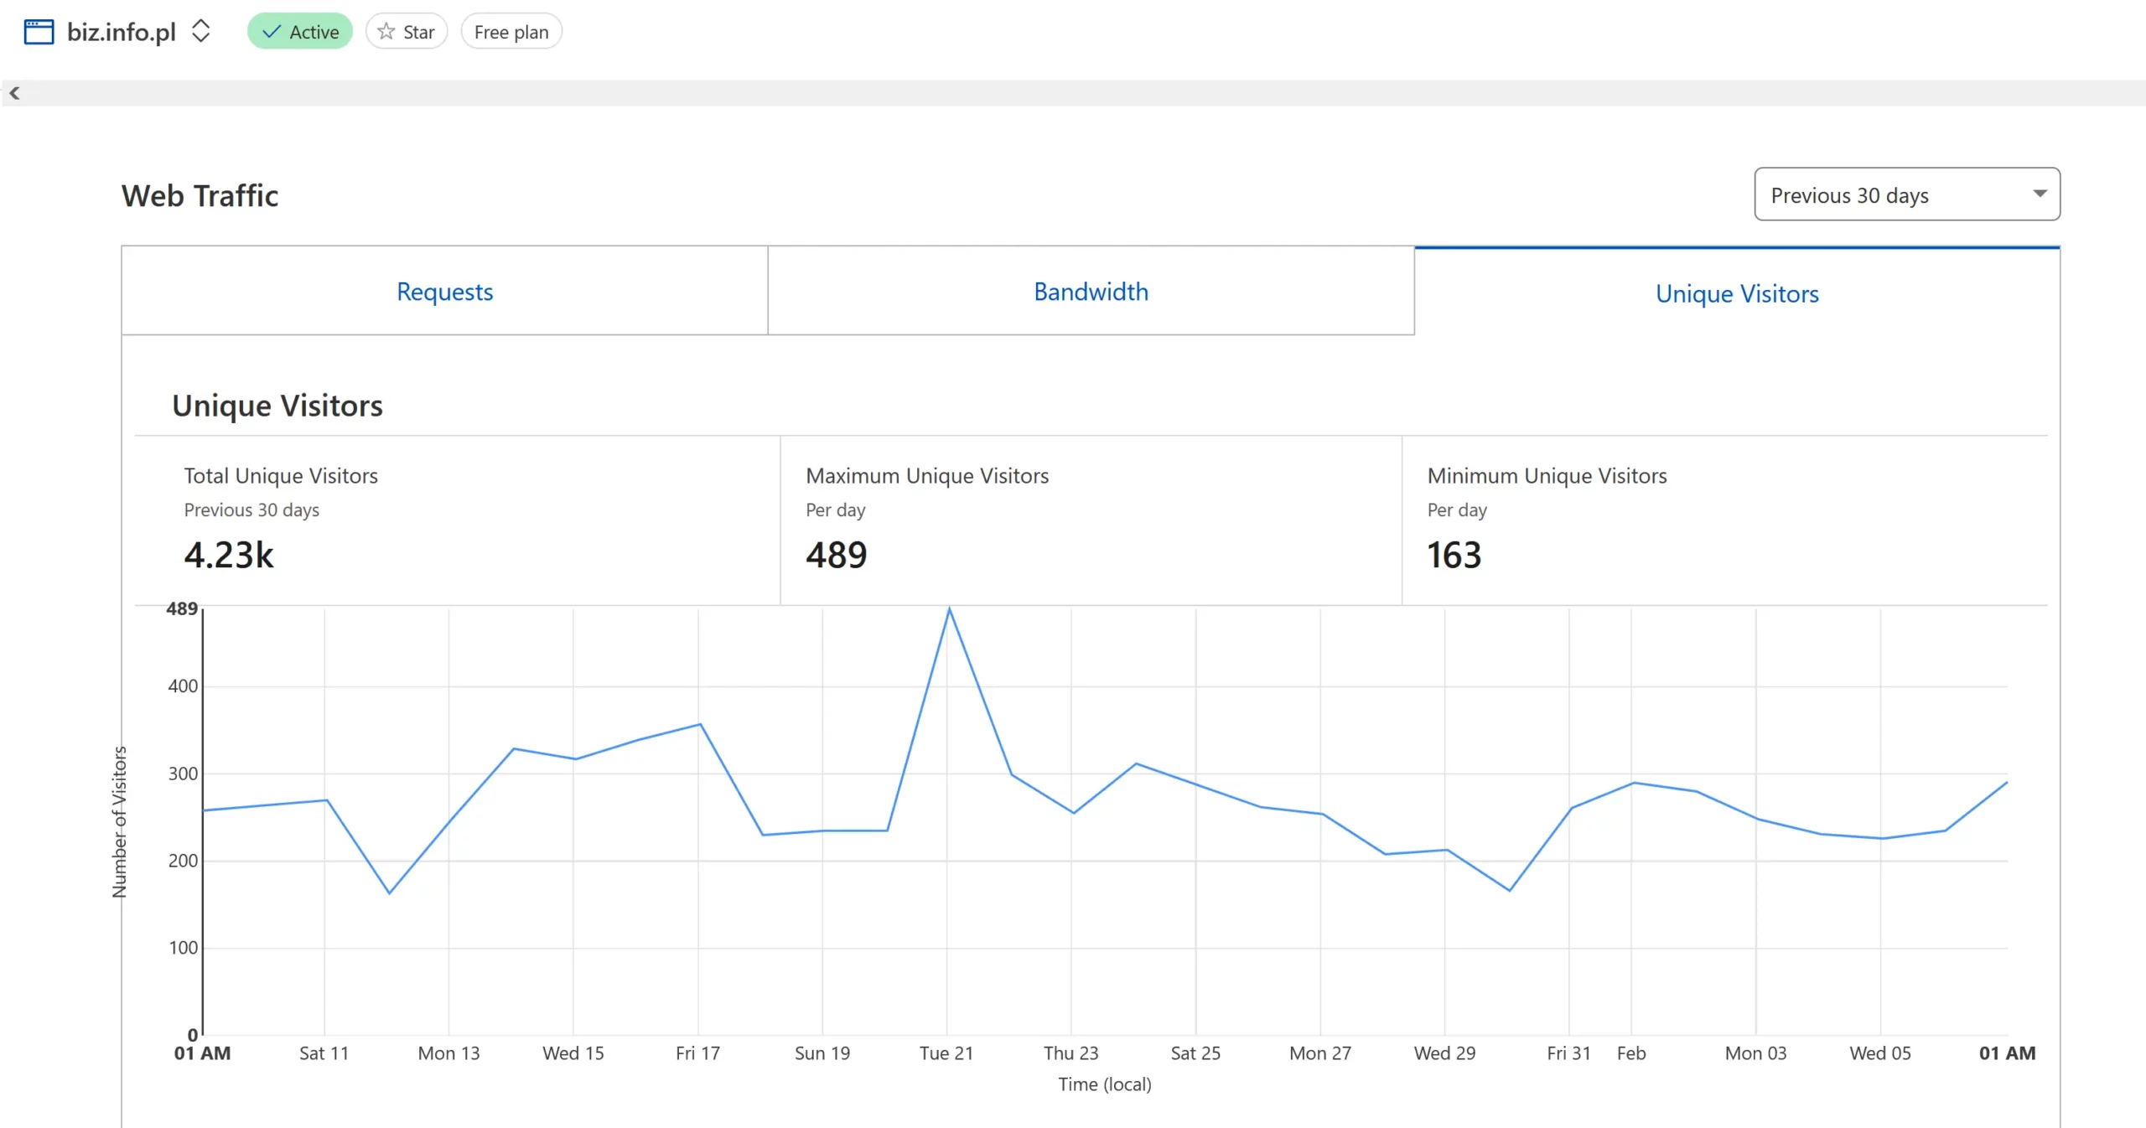
Task: Switch to the Requests tab
Action: pos(444,291)
